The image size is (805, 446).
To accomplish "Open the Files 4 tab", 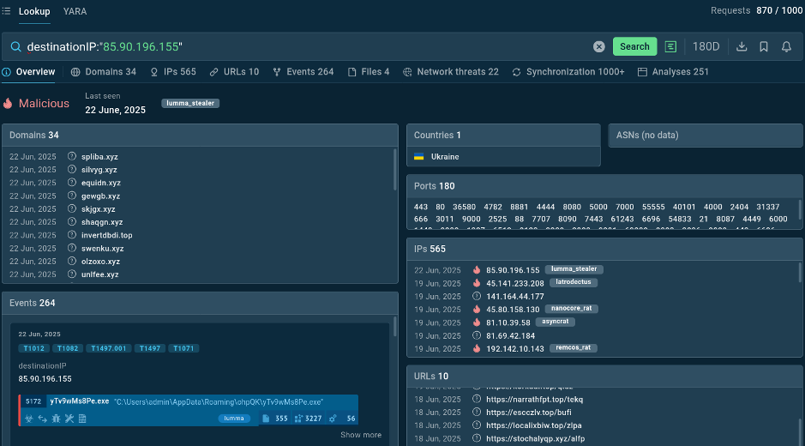I will click(369, 72).
